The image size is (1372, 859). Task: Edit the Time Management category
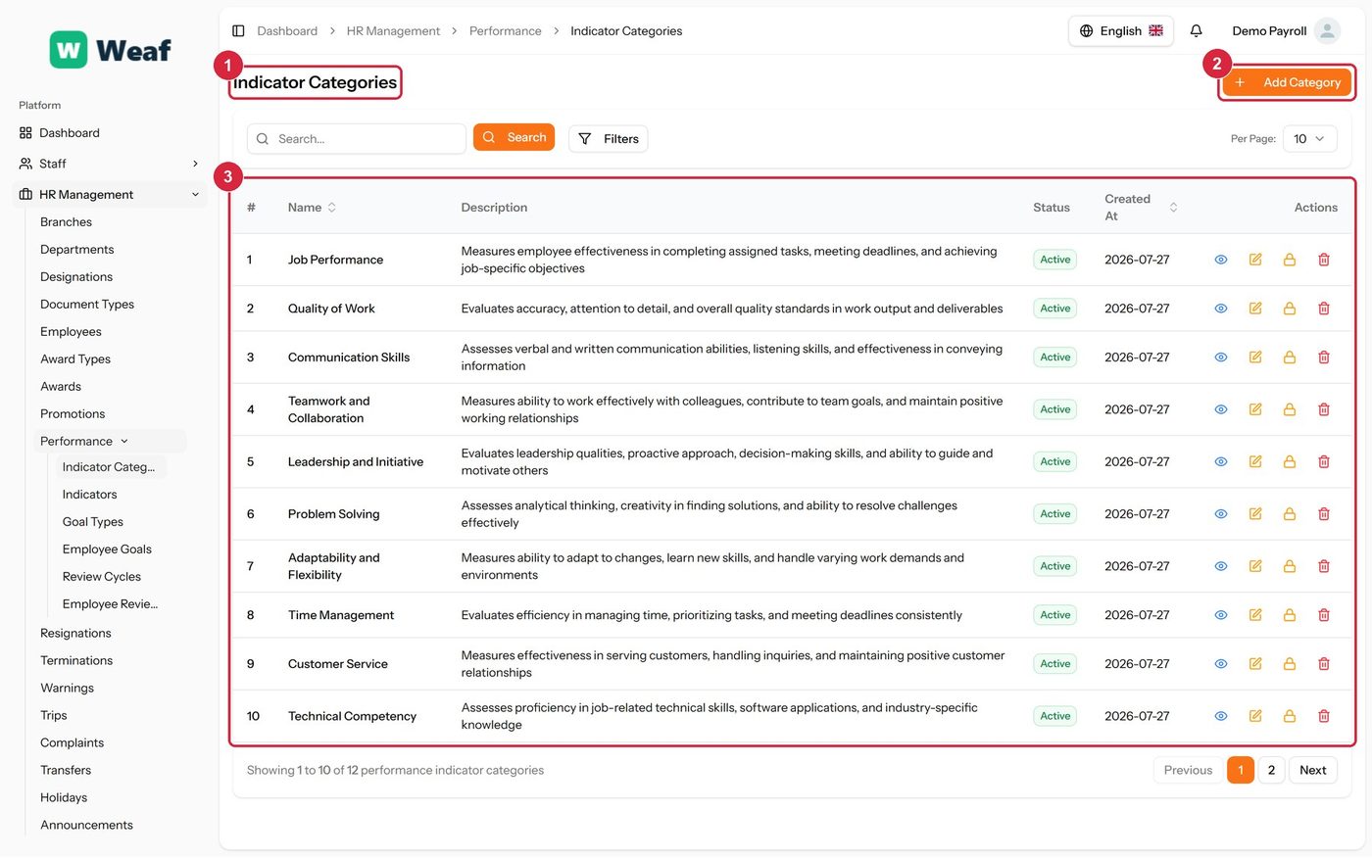pyautogui.click(x=1255, y=615)
